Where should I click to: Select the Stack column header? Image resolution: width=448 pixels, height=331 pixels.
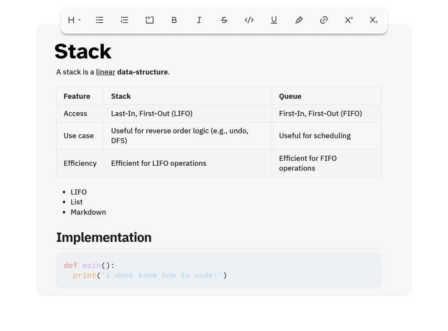(x=120, y=96)
